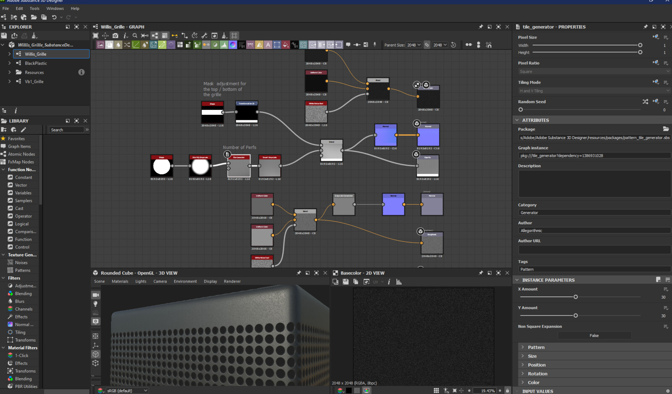Open Favorites in the library
This screenshot has height=394, width=672.
[x=16, y=139]
